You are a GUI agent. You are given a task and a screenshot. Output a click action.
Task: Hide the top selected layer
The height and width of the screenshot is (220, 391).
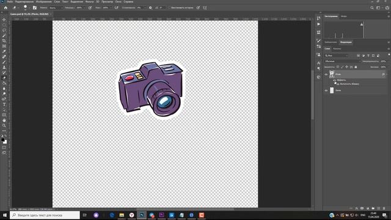326,75
